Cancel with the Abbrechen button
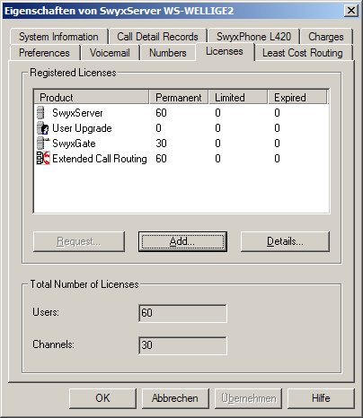This screenshot has width=363, height=418. [175, 398]
